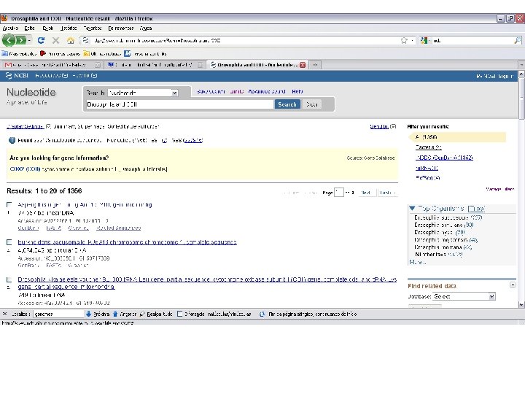Viewport: 525px width, 394px height.
Task: Click the Google search engine icon
Action: 424,41
